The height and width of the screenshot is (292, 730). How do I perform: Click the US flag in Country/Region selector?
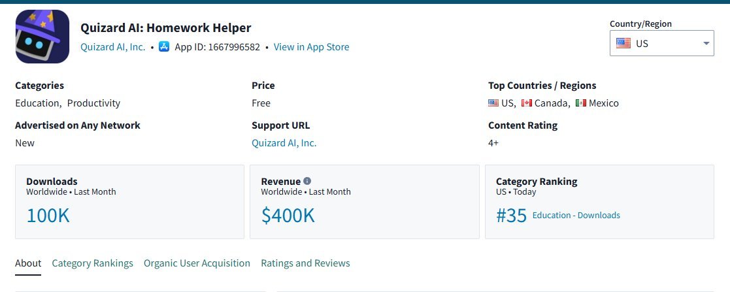(623, 43)
